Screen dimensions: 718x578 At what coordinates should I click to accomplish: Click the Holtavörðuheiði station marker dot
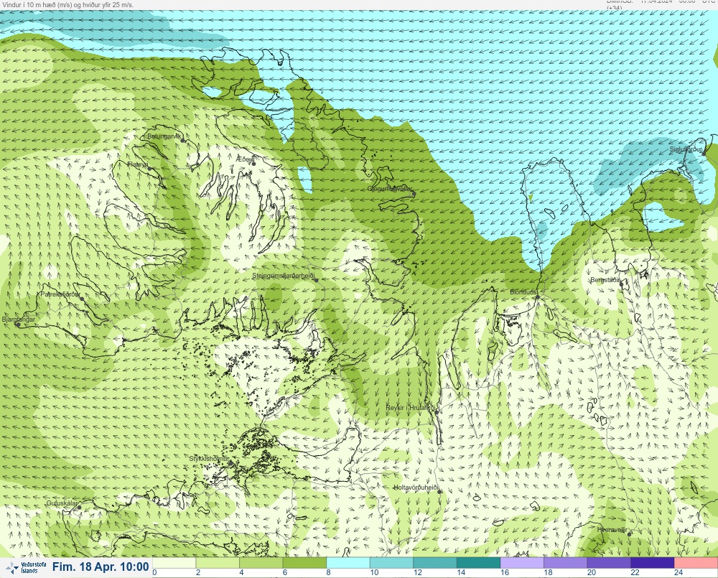(439, 491)
